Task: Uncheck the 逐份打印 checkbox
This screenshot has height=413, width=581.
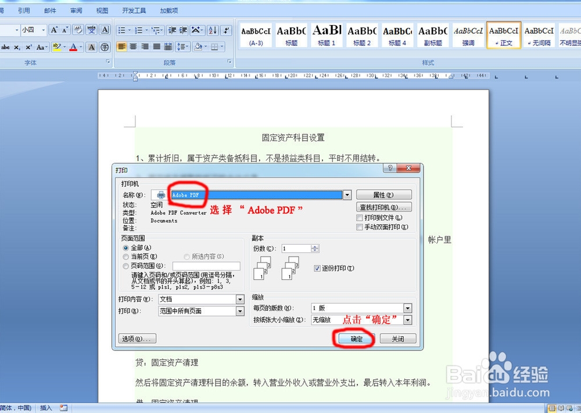Action: point(317,268)
